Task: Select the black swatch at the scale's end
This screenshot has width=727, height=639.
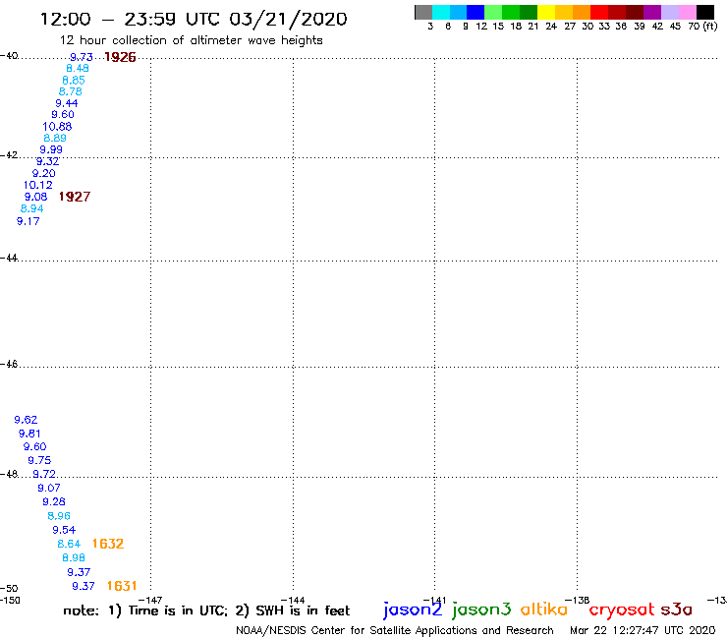Action: point(705,12)
